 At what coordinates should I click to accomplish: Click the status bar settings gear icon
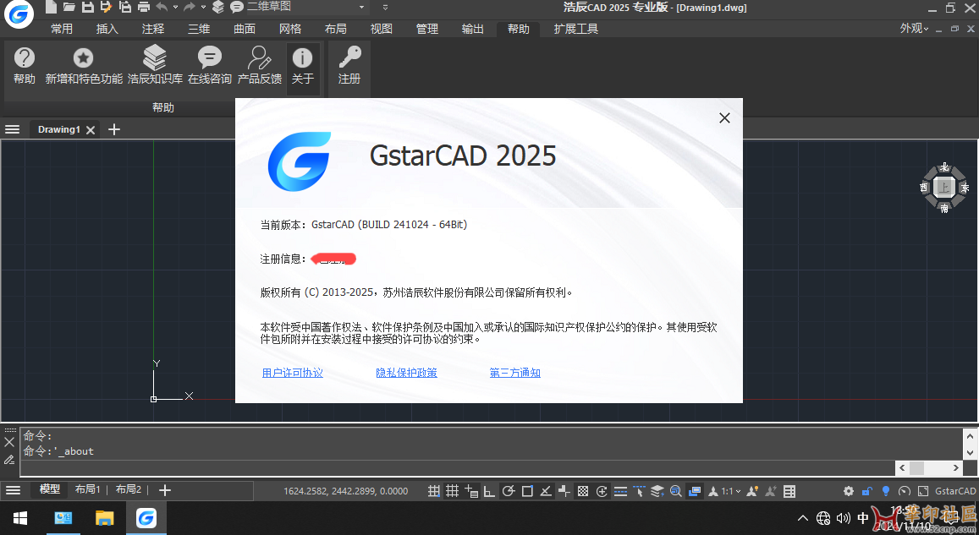pyautogui.click(x=849, y=491)
